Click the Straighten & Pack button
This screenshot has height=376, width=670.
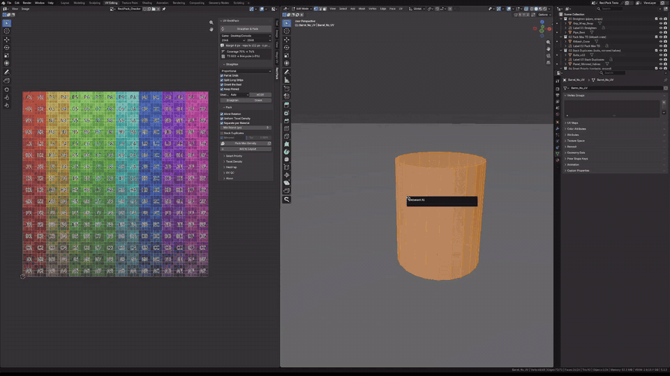pos(246,29)
